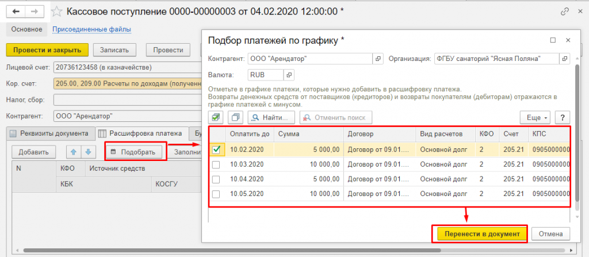The image size is (589, 257).
Task: Add document to favorites with star icon
Action: (56, 11)
